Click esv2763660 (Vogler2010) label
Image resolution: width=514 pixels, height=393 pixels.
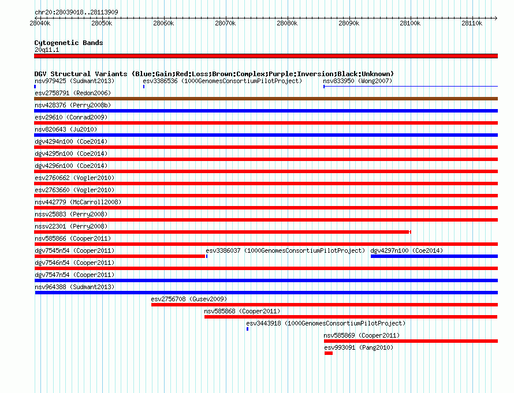tap(75, 190)
